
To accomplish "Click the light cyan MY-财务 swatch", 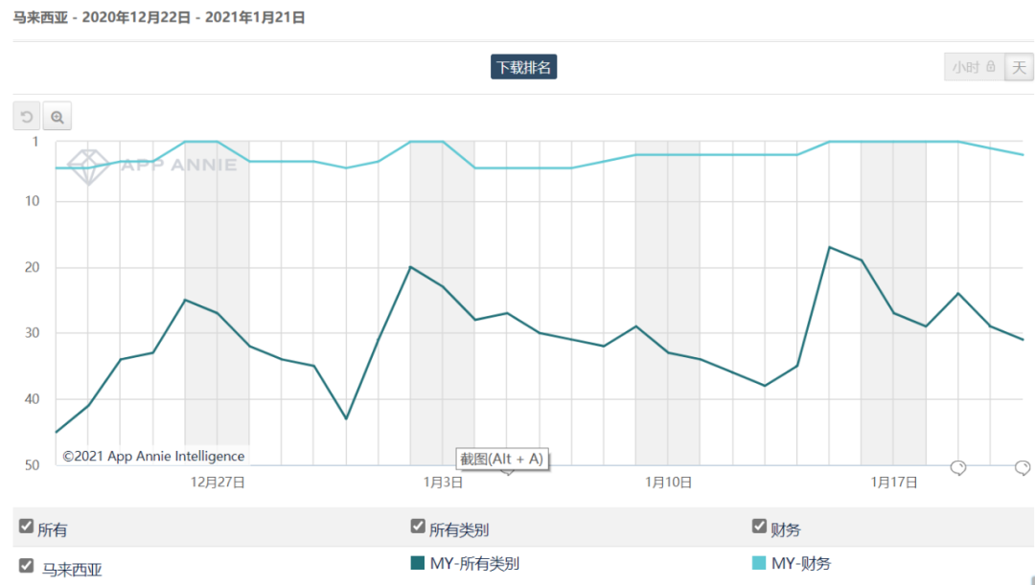I will click(x=759, y=563).
